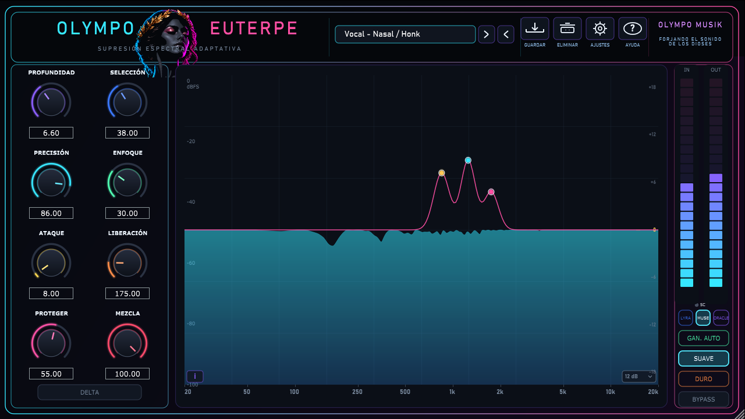Click the 'Forjando el sonido de los dioses' tagline
This screenshot has width=745, height=419.
click(x=690, y=41)
